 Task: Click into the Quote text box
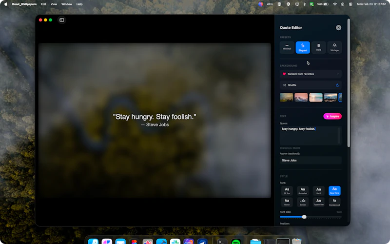pyautogui.click(x=311, y=136)
